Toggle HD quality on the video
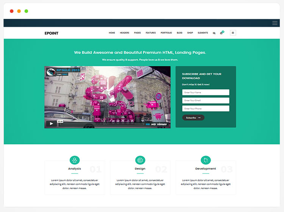The width and height of the screenshot is (284, 212). pyautogui.click(x=154, y=124)
